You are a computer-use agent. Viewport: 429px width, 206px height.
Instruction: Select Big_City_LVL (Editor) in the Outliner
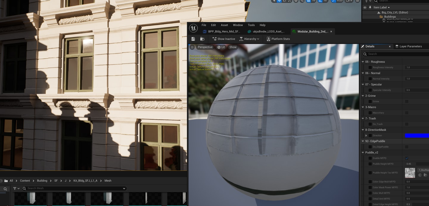(x=395, y=12)
